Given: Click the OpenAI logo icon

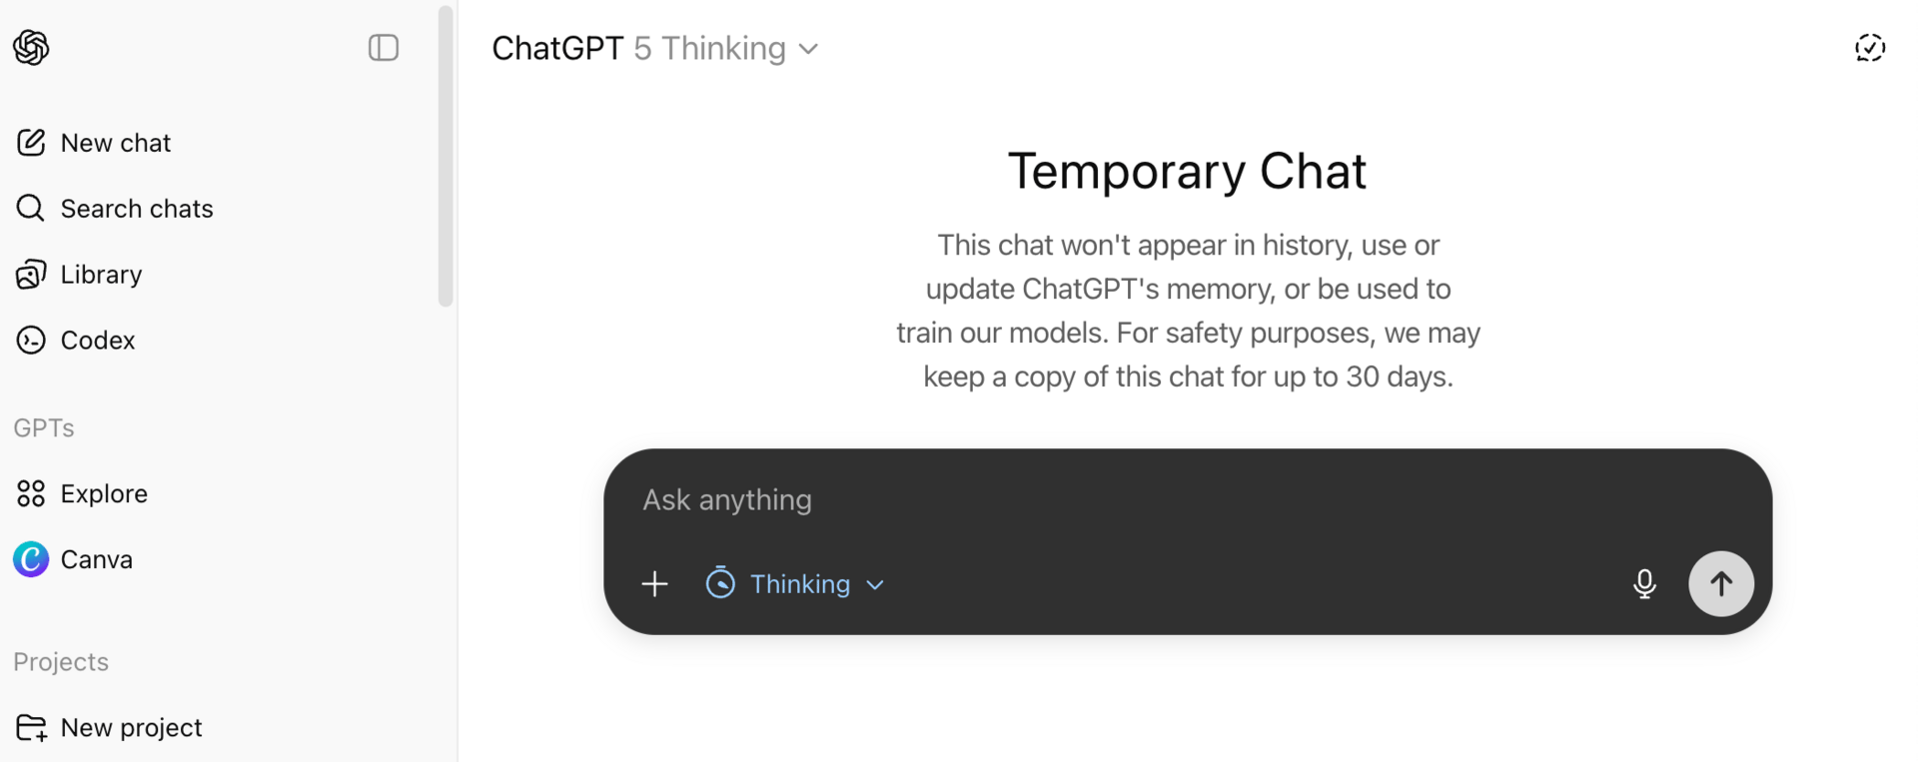Looking at the screenshot, I should (x=31, y=47).
